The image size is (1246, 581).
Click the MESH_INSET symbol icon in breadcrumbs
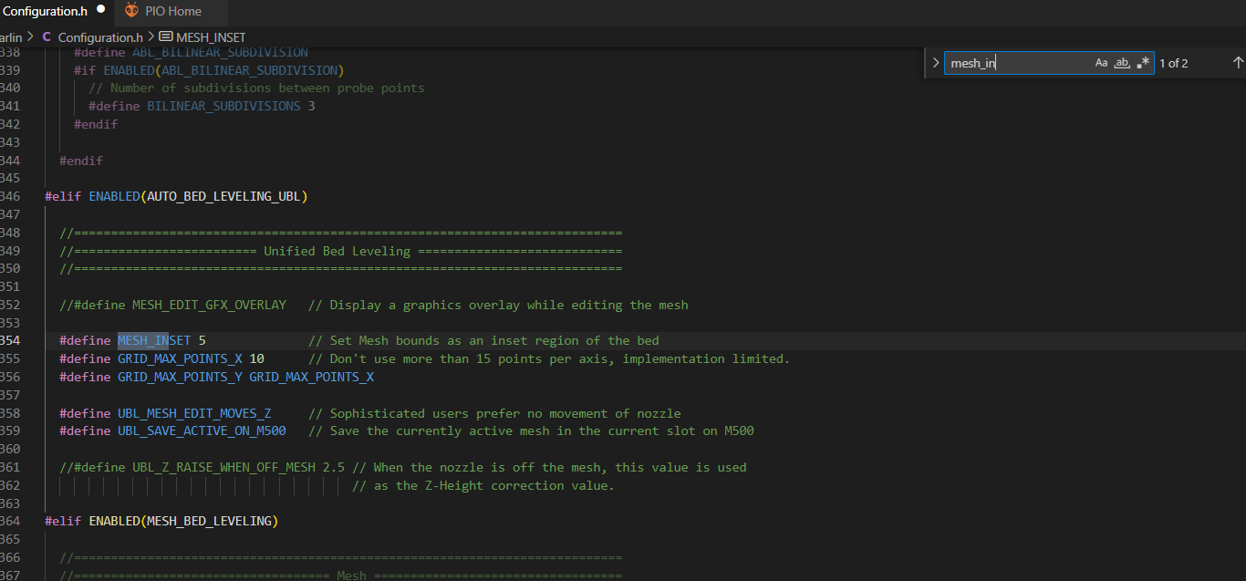[x=165, y=37]
